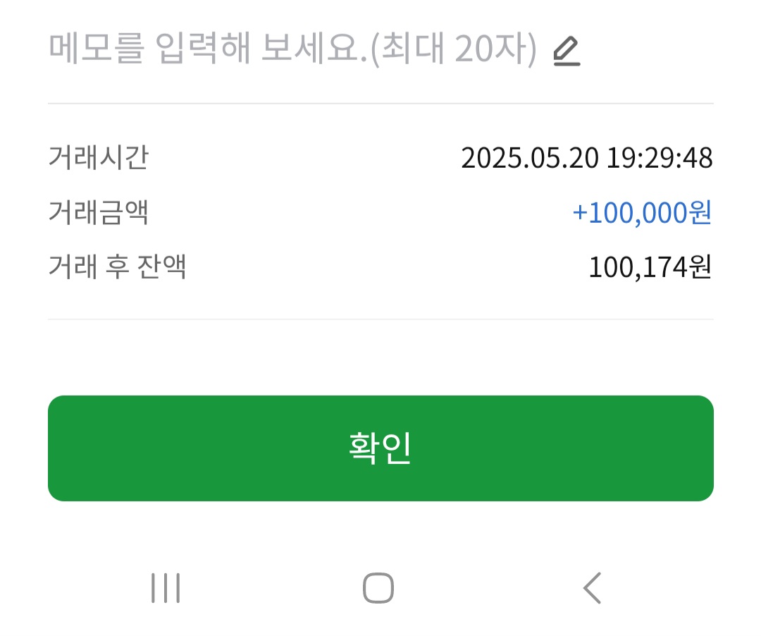Click the divider line below 거래 후 잔액
761x636 pixels.
380,319
